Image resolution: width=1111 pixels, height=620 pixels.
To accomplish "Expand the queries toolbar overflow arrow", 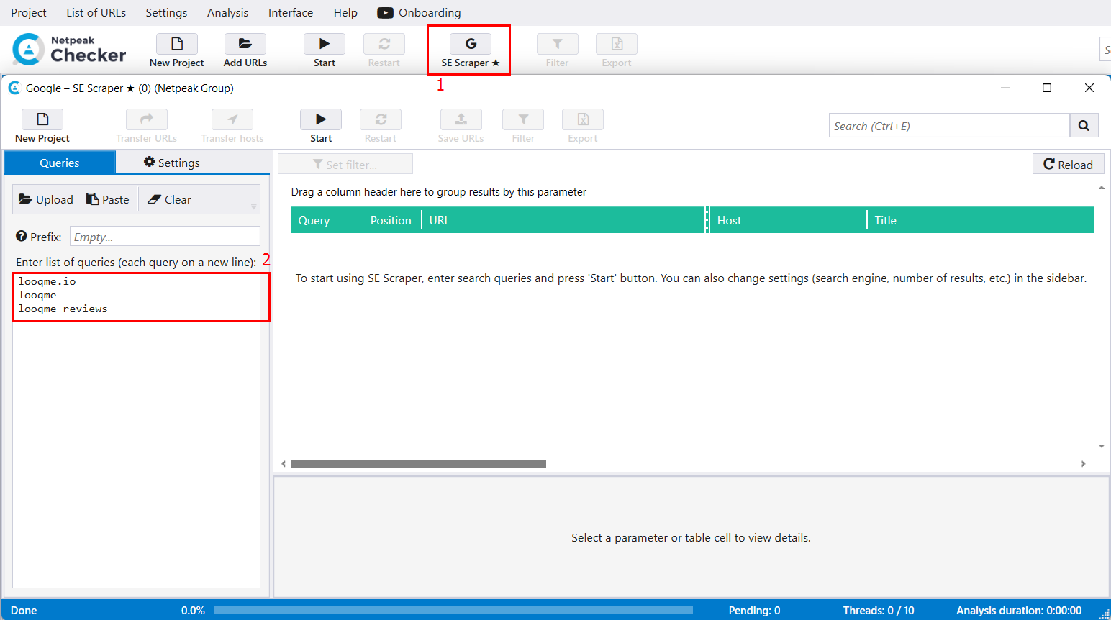I will coord(254,207).
